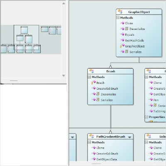This screenshot has height=166, width=166.
Task: Collapse Properties section in right class
Action: [146, 117]
